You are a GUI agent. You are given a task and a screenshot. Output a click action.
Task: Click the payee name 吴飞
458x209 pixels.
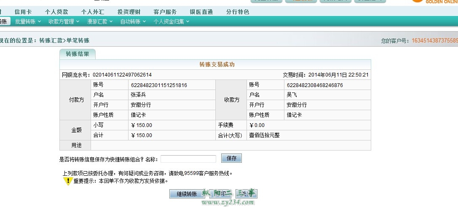click(x=292, y=95)
